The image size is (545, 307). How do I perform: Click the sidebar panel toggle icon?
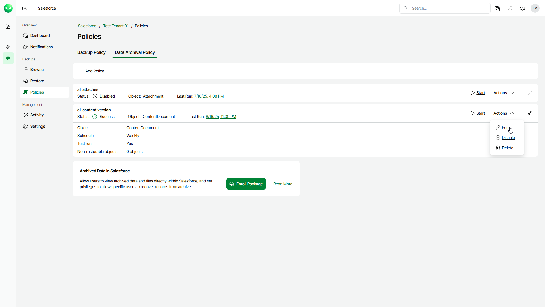25,8
